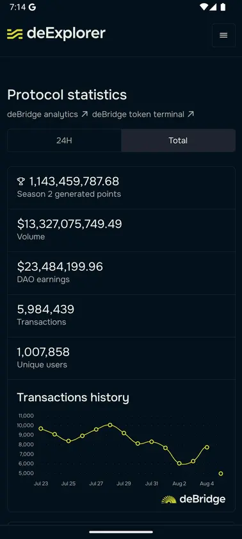The image size is (242, 539).
Task: Open the deBridge token terminal link
Action: click(x=138, y=114)
